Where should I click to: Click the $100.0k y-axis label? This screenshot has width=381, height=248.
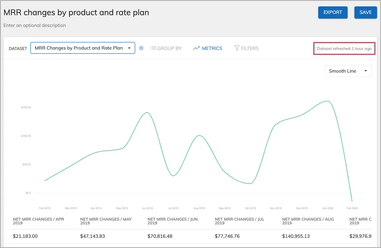click(x=26, y=136)
